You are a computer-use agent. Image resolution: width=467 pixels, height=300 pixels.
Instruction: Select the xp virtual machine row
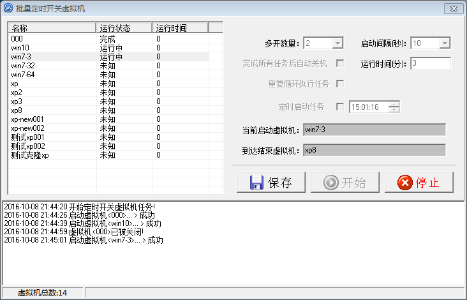[108, 84]
